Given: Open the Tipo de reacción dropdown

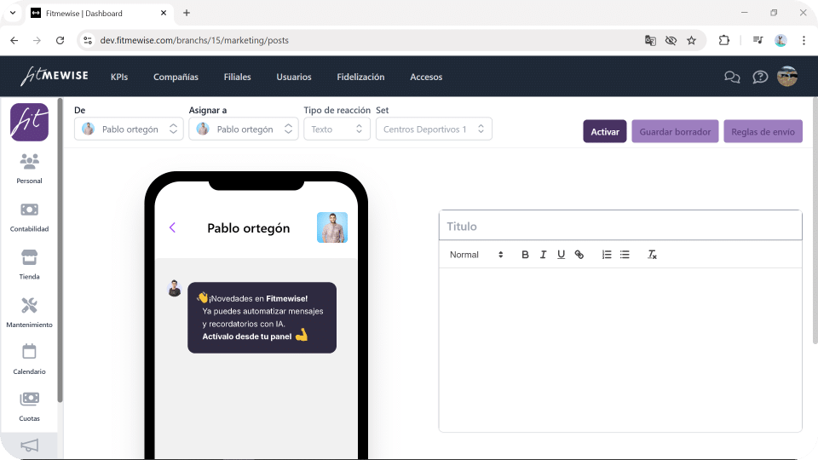Looking at the screenshot, I should (337, 129).
